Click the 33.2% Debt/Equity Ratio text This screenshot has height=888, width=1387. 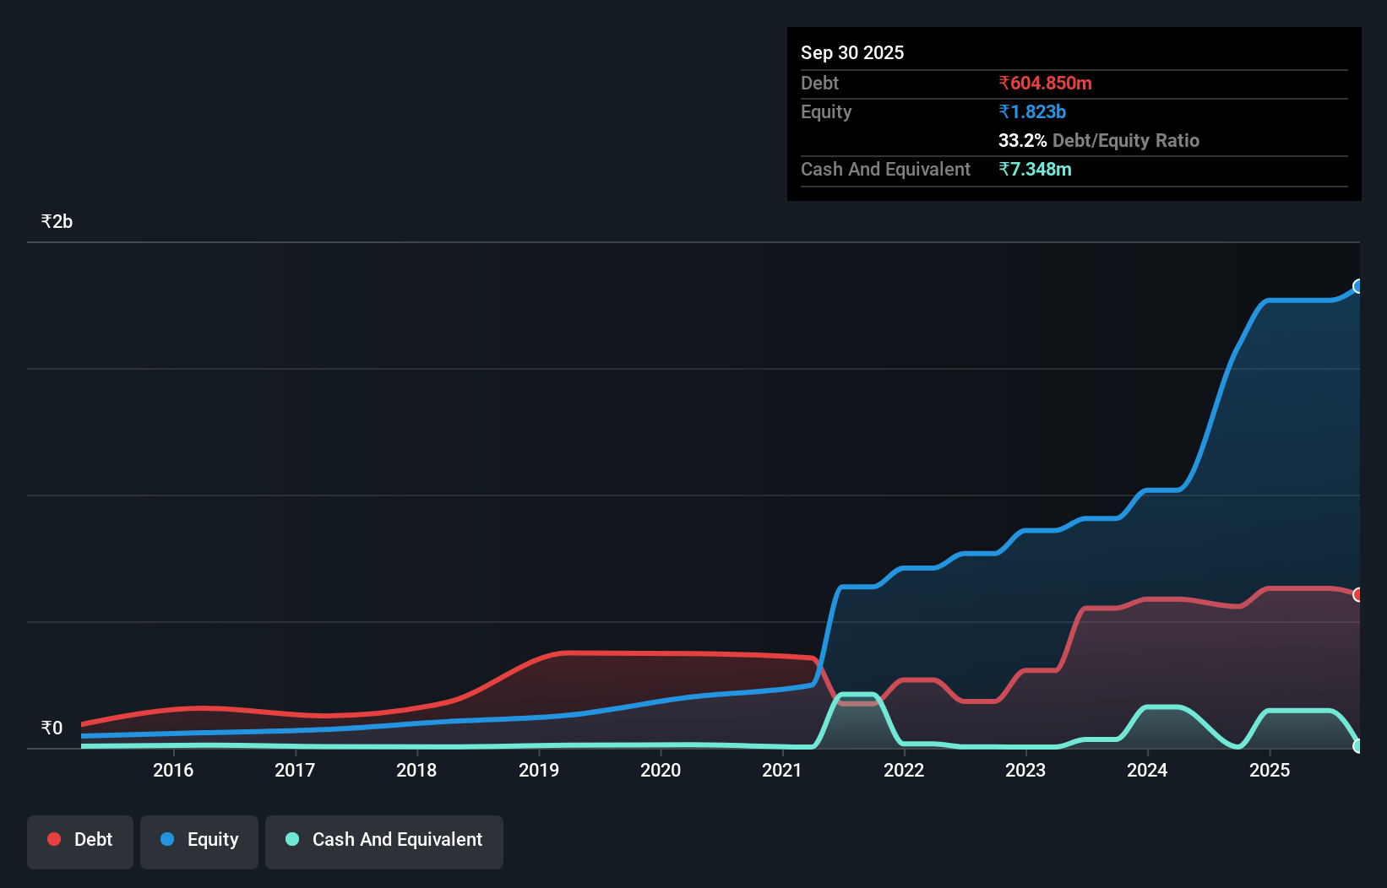(x=1098, y=140)
